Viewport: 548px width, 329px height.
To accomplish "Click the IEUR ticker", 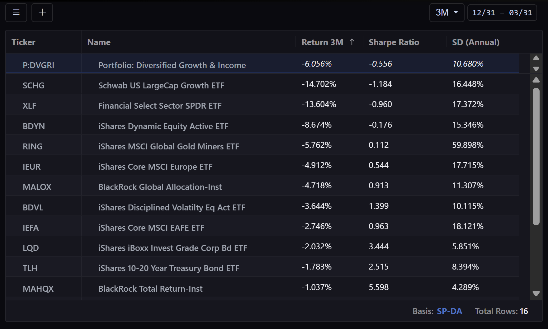I will (32, 167).
